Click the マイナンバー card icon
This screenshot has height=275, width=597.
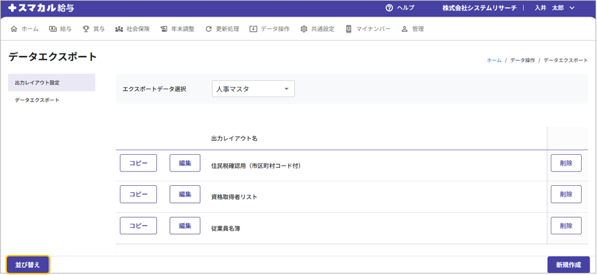click(348, 29)
